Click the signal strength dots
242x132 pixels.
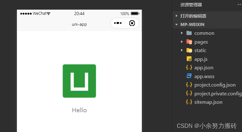pos(26,13)
